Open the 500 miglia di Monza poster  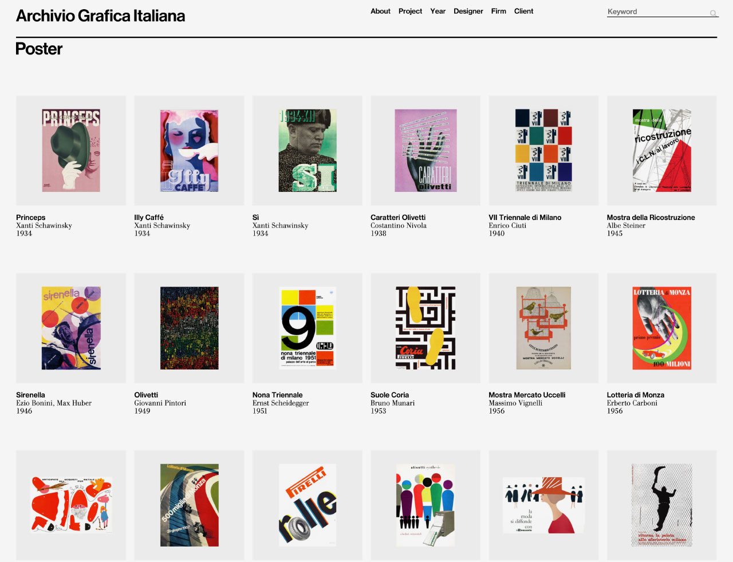tap(189, 505)
